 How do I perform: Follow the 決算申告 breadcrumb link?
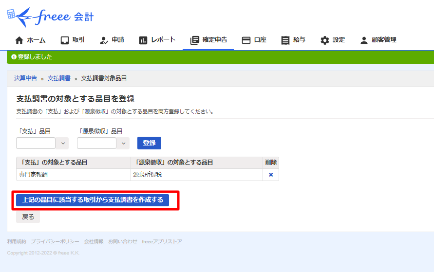[x=25, y=78]
